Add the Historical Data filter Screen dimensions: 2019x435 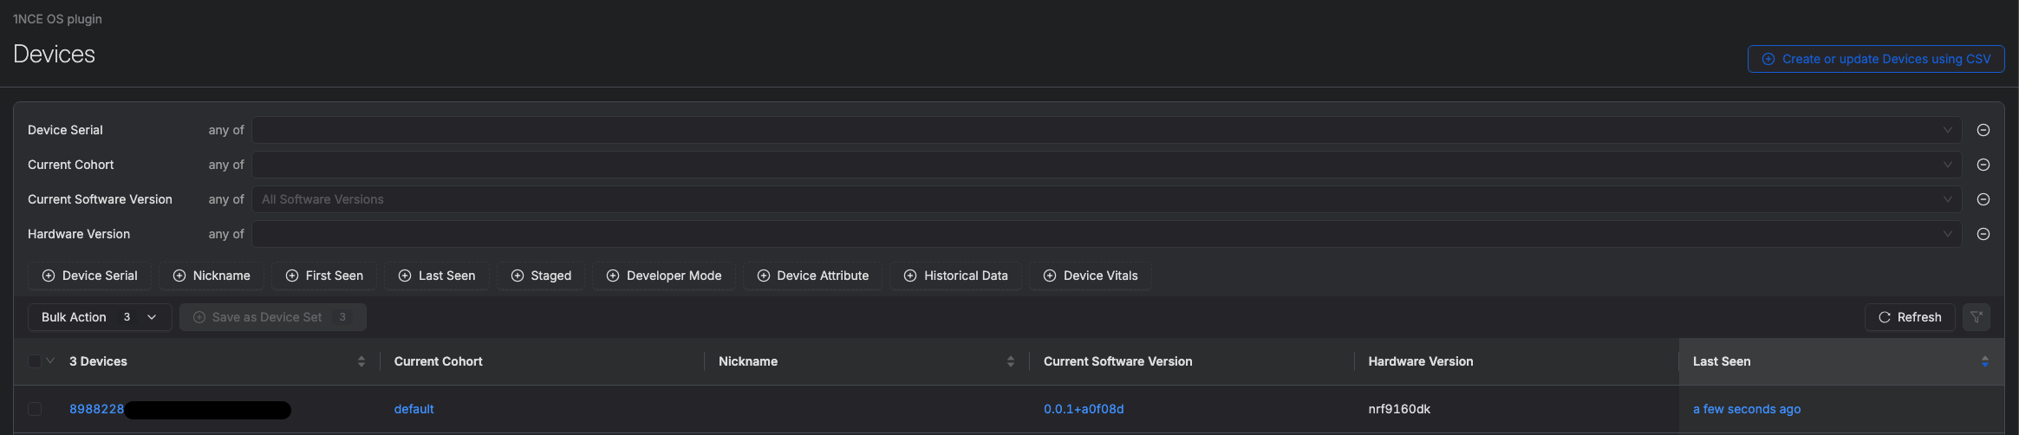955,276
